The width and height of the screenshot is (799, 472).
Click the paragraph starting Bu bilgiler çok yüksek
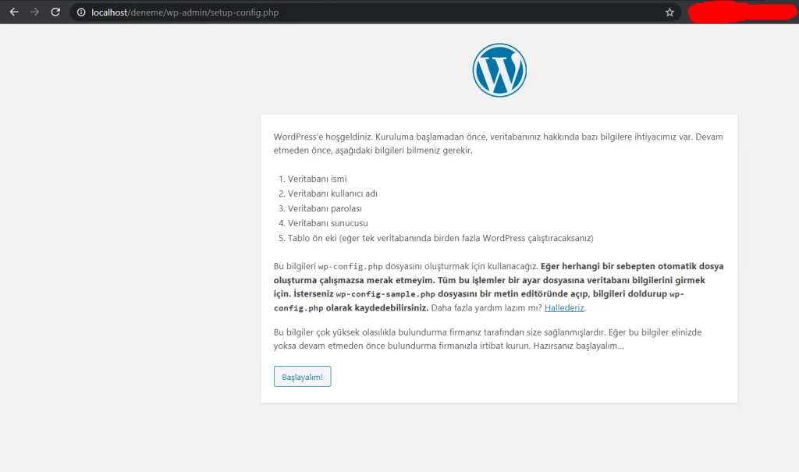[x=488, y=339]
